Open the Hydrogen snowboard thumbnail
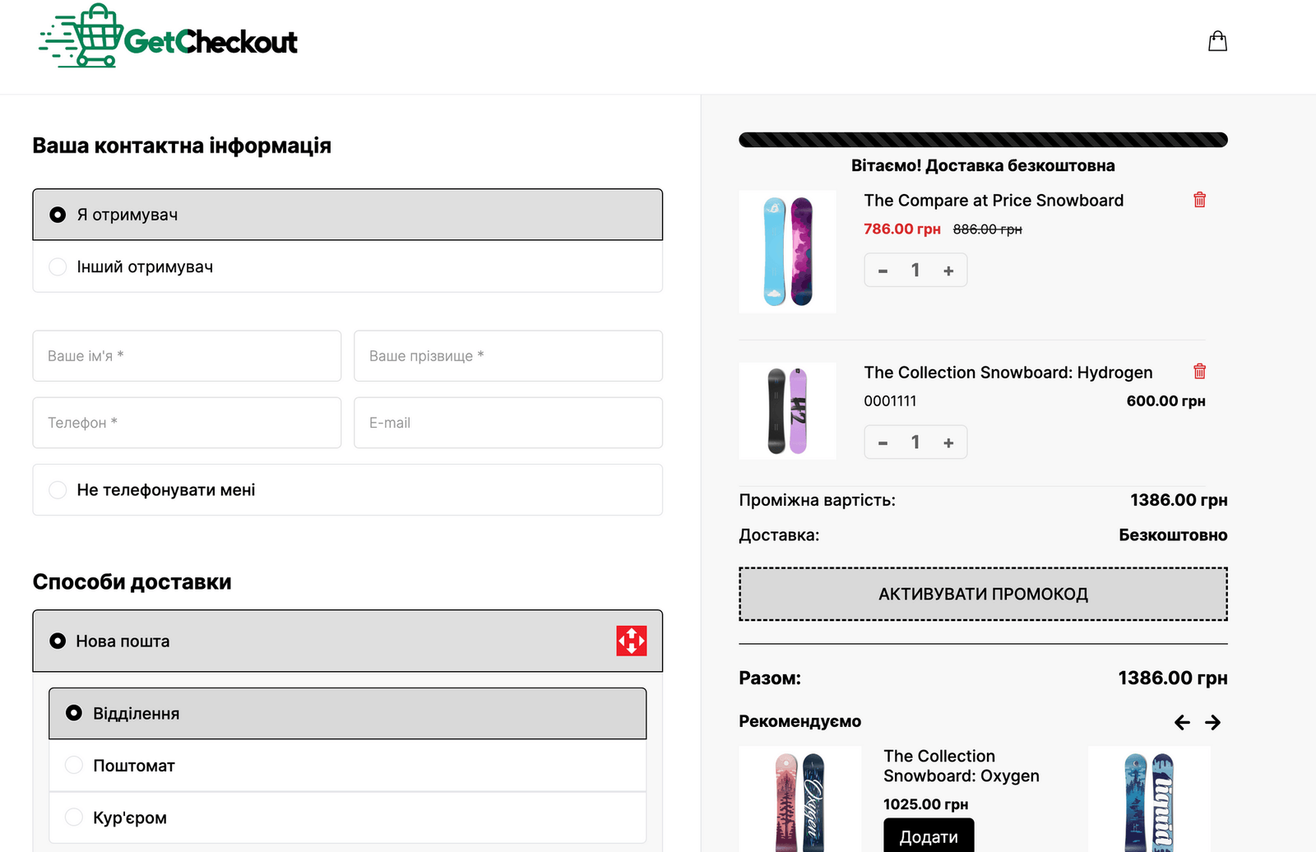Viewport: 1316px width, 852px height. (787, 410)
